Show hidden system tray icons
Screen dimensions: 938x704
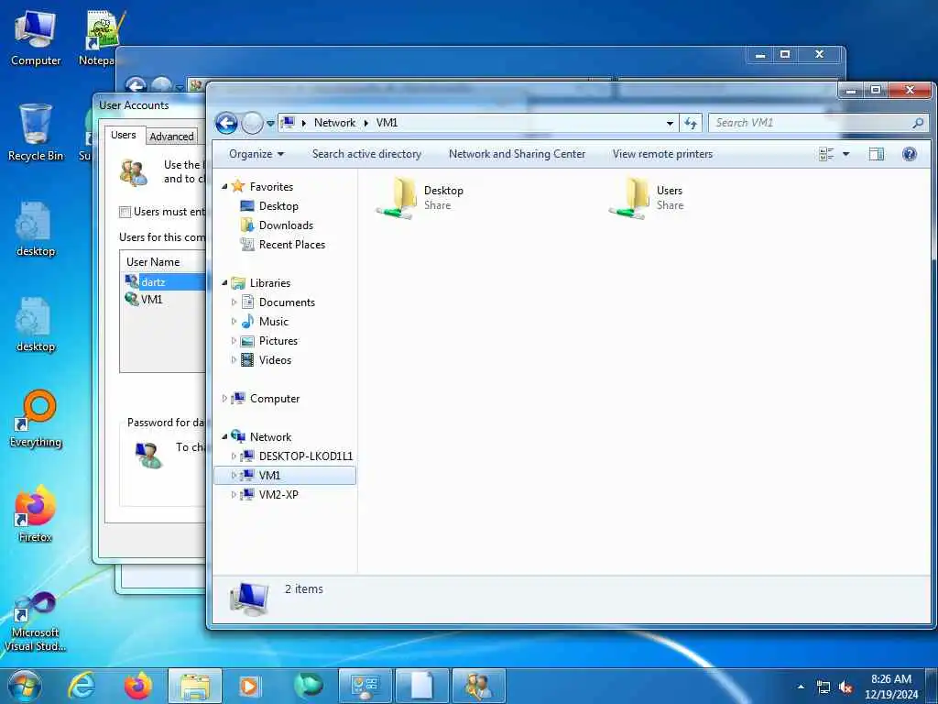(x=801, y=687)
